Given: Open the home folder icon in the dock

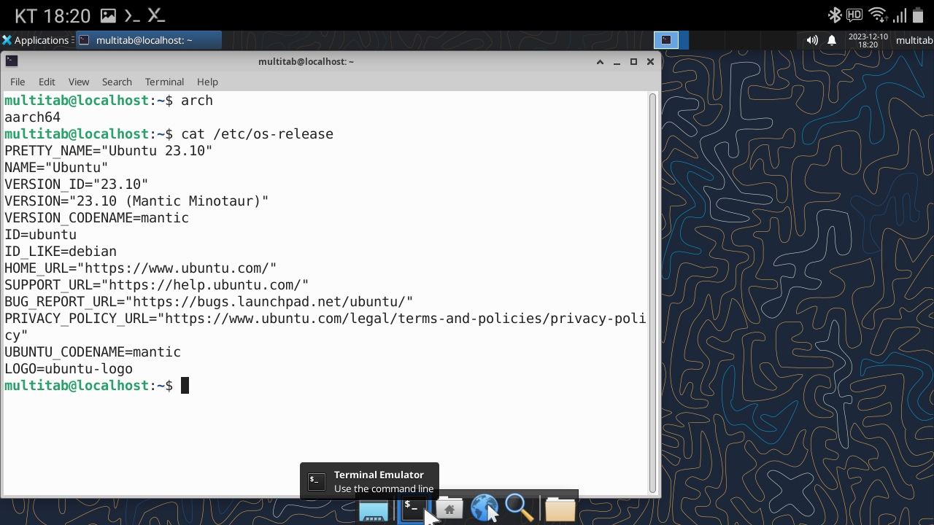Looking at the screenshot, I should [x=449, y=509].
